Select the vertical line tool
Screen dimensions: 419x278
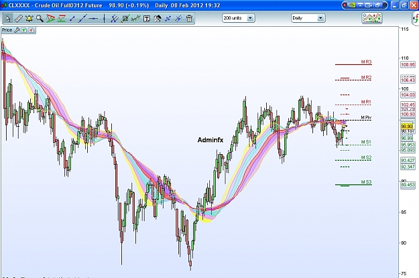(x=104, y=19)
